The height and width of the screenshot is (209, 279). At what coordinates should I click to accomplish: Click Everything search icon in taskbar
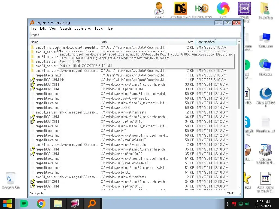click(92, 204)
